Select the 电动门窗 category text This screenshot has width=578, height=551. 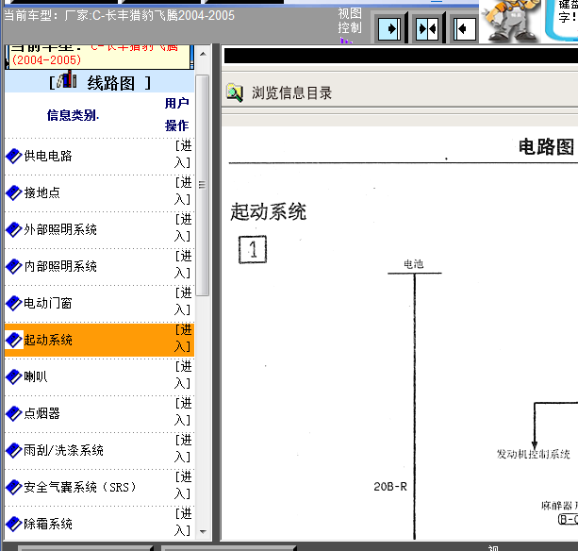coord(48,303)
